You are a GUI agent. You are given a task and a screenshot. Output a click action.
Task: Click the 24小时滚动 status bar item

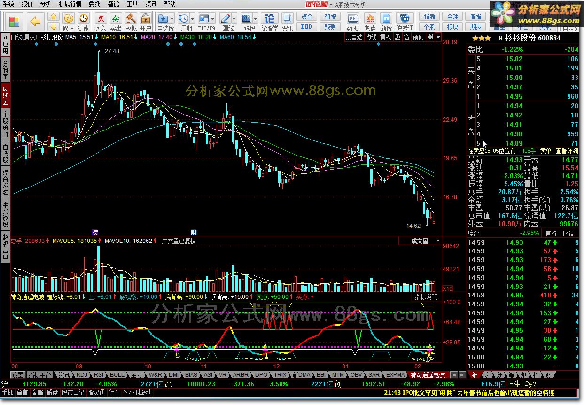click(x=137, y=392)
